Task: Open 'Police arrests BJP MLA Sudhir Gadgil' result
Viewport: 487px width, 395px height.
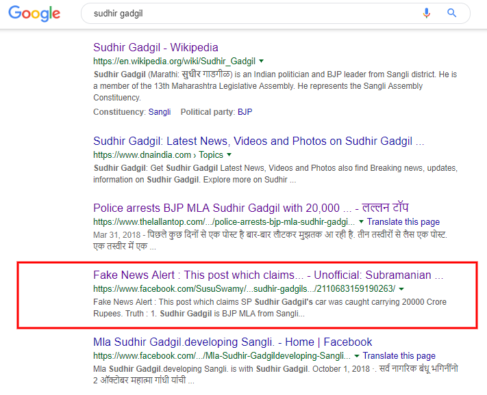Action: [x=251, y=208]
